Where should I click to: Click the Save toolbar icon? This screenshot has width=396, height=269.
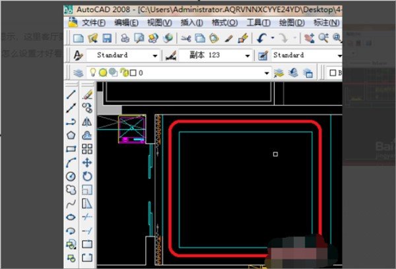108,38
